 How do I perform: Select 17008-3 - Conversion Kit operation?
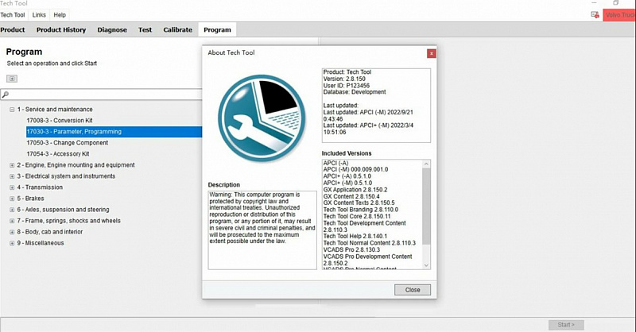click(60, 121)
